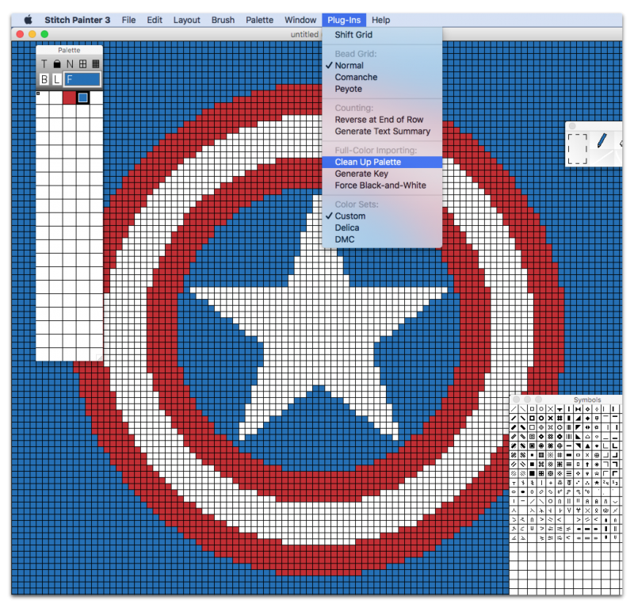
Task: Open the Layout menu
Action: click(x=186, y=20)
